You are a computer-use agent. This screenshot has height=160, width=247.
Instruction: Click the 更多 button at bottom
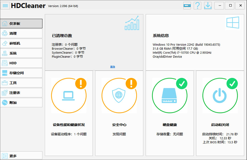21,156
